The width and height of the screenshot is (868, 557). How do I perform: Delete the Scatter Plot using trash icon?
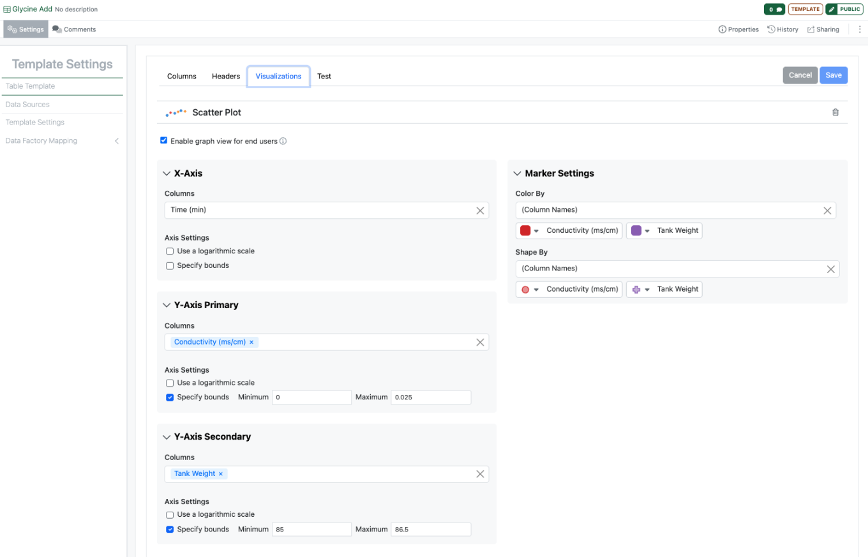point(835,112)
